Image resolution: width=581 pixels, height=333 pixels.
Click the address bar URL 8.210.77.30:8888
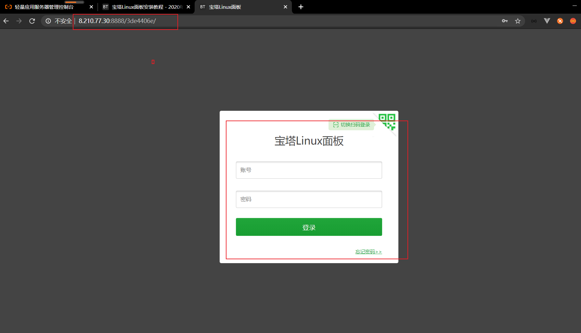click(117, 21)
